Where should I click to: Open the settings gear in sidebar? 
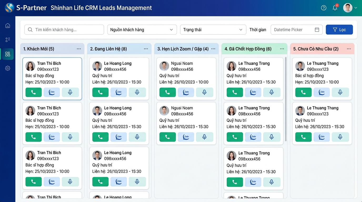[x=8, y=68]
